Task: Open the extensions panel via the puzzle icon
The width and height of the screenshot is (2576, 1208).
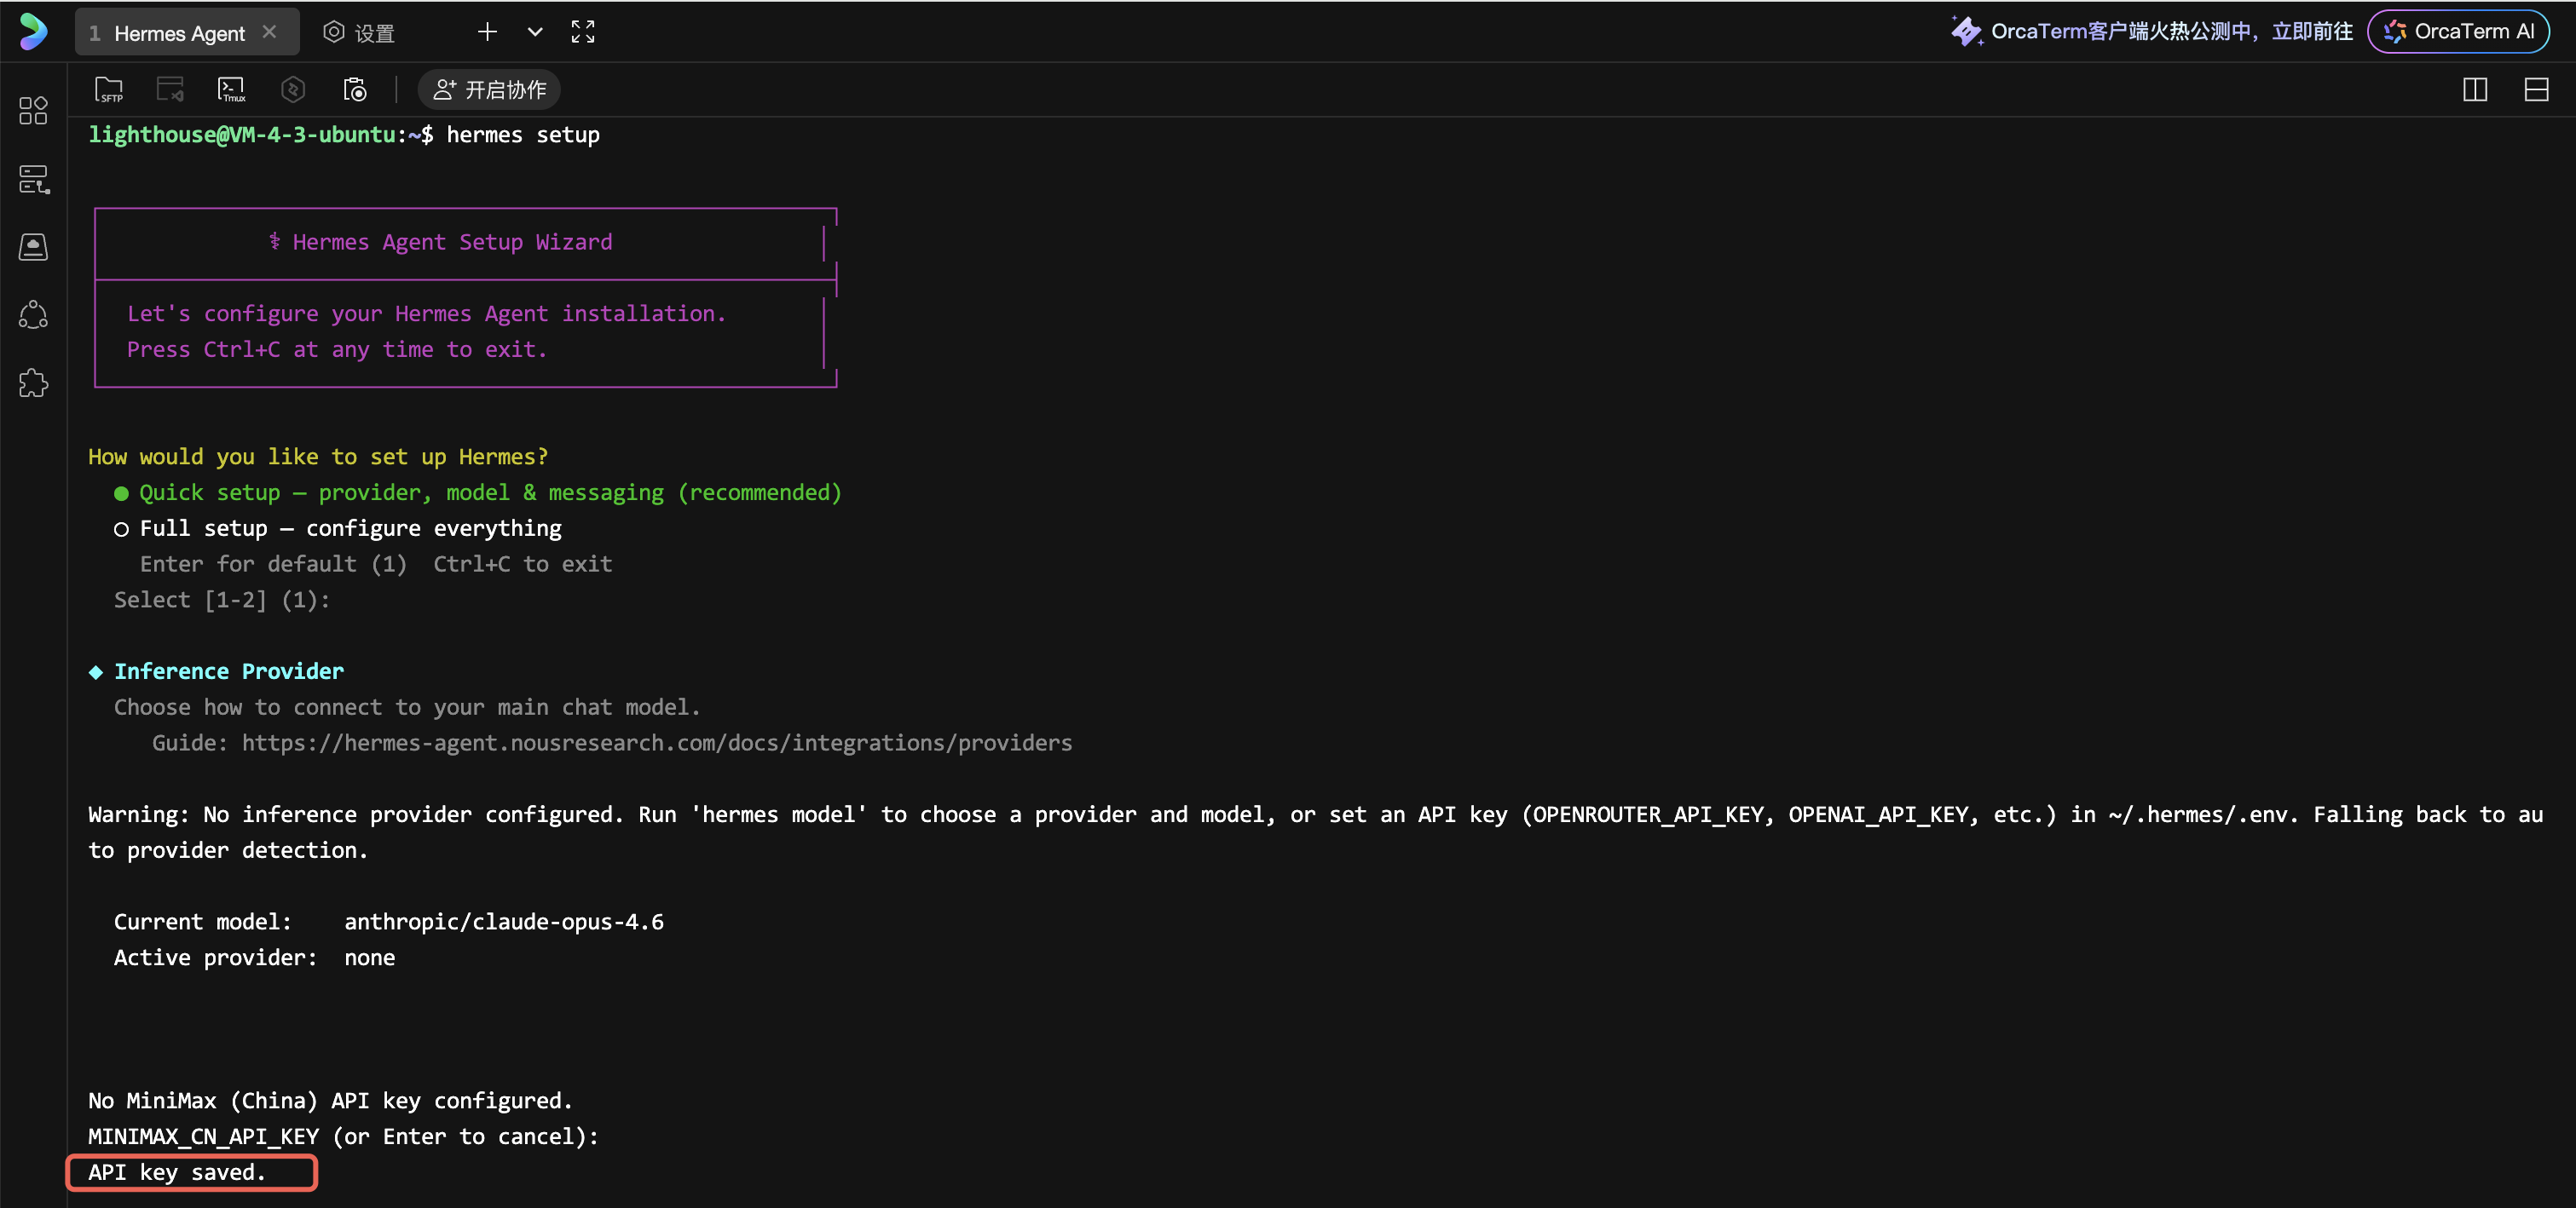Action: coord(32,383)
